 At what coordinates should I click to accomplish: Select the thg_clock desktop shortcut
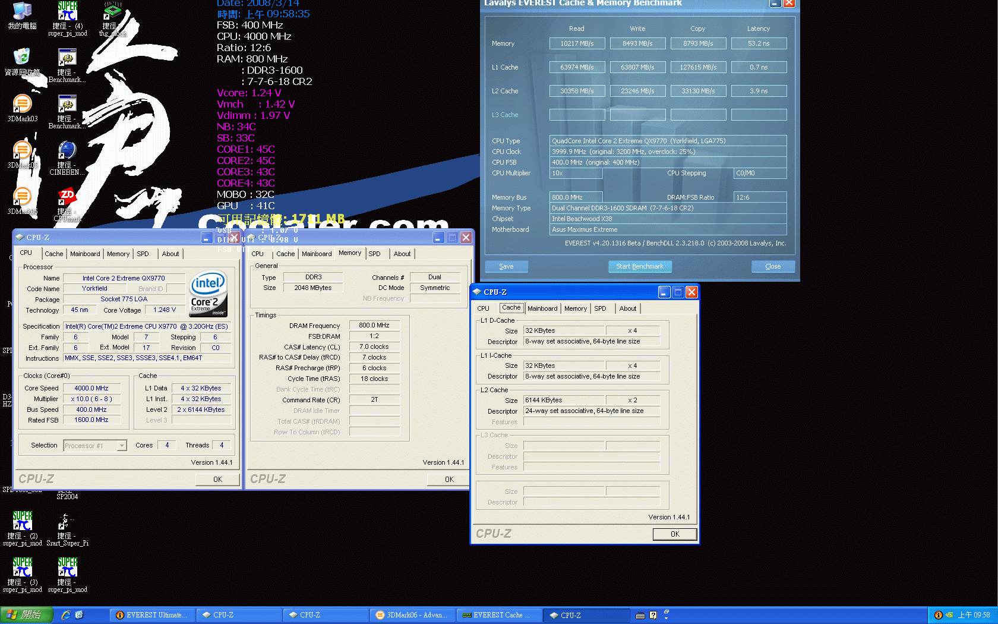(x=112, y=19)
